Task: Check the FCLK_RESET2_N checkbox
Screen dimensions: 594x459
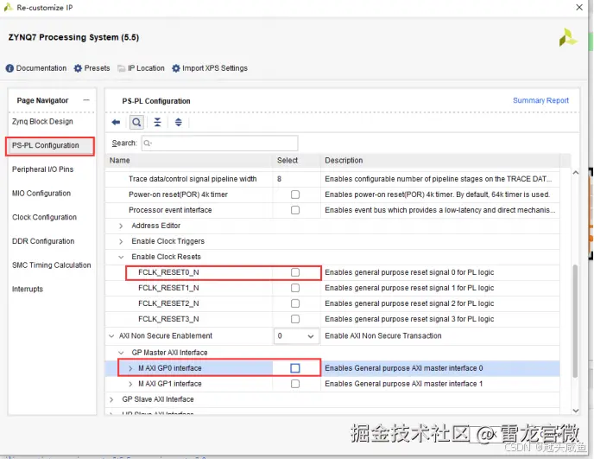Action: point(295,303)
